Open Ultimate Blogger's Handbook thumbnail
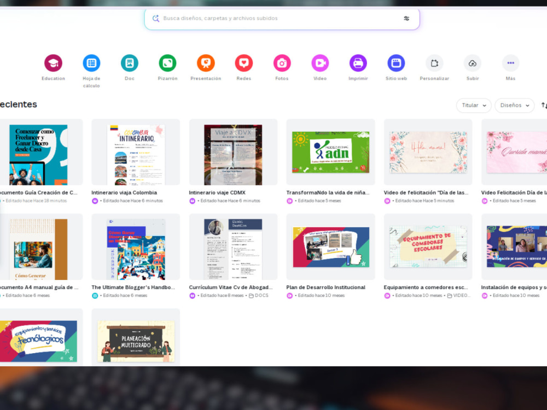The width and height of the screenshot is (547, 410). pyautogui.click(x=136, y=247)
